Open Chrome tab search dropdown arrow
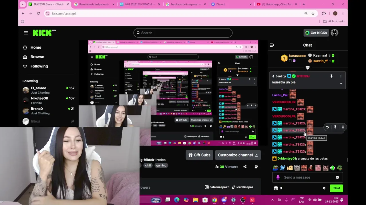 point(23,4)
